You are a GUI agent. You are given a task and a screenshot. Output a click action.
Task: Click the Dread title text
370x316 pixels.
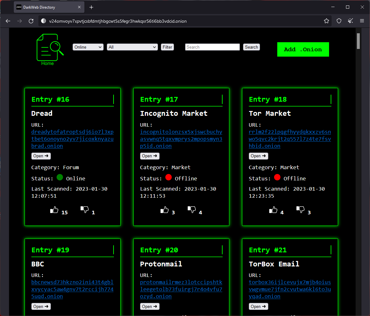[42, 114]
